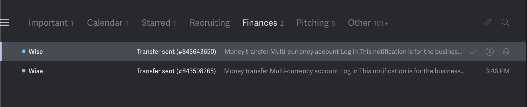This screenshot has height=107, width=527.
Task: Open the Starred tab
Action: tap(159, 23)
